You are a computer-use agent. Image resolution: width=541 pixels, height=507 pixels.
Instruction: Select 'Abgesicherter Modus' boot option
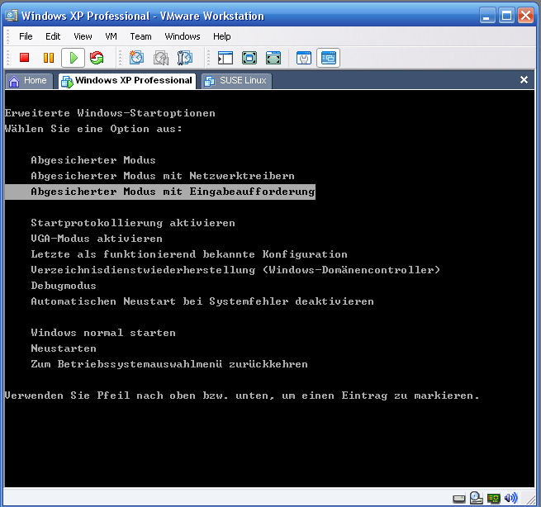pos(93,160)
